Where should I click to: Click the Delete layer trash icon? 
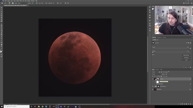click(x=190, y=104)
